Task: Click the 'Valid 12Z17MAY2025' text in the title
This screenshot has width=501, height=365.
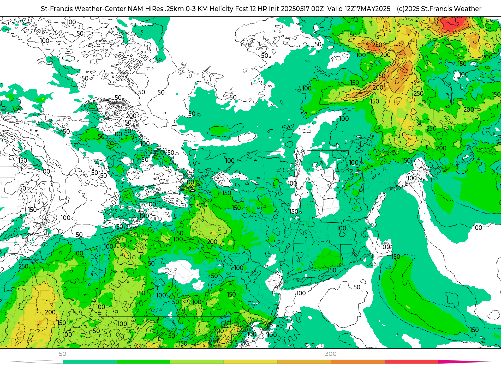Action: (x=359, y=9)
